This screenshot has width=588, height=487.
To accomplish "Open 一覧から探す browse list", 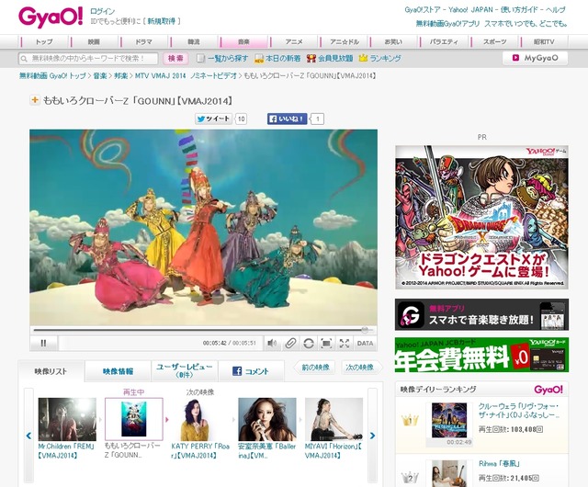I will click(222, 59).
